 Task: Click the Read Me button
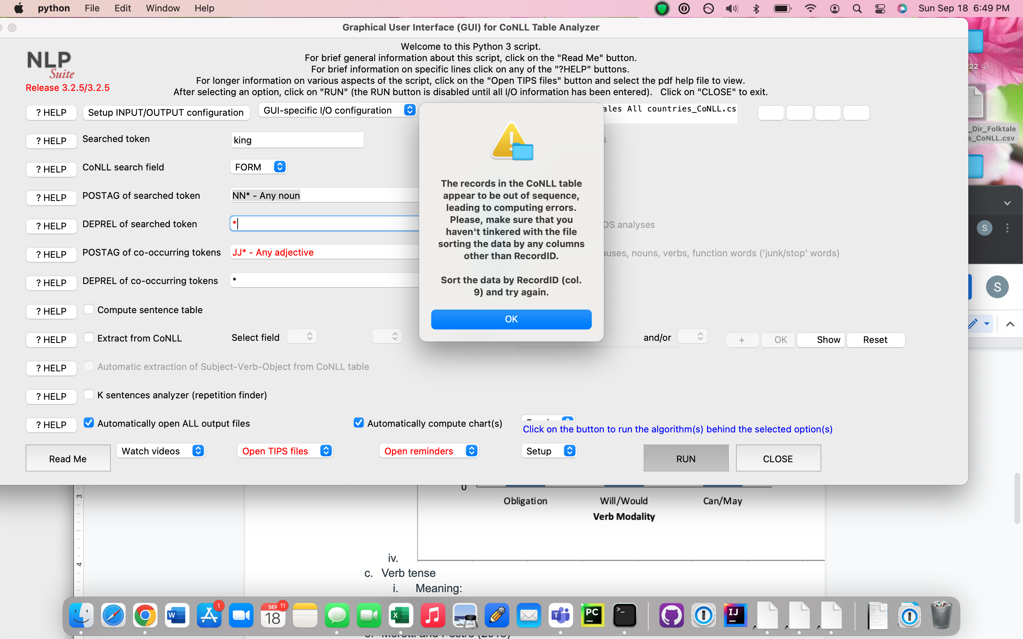tap(67, 458)
